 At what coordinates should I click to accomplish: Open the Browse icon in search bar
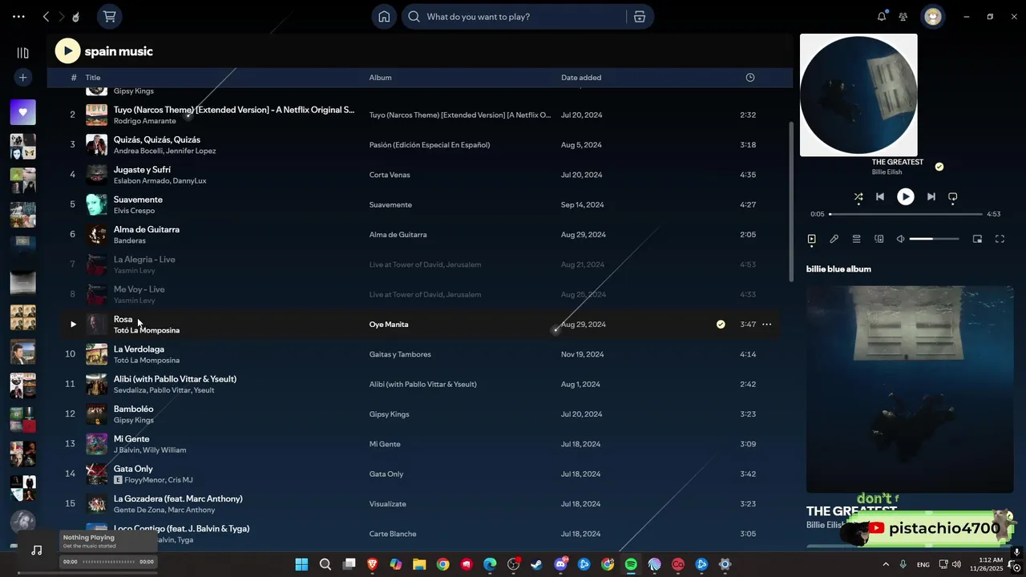pyautogui.click(x=640, y=17)
